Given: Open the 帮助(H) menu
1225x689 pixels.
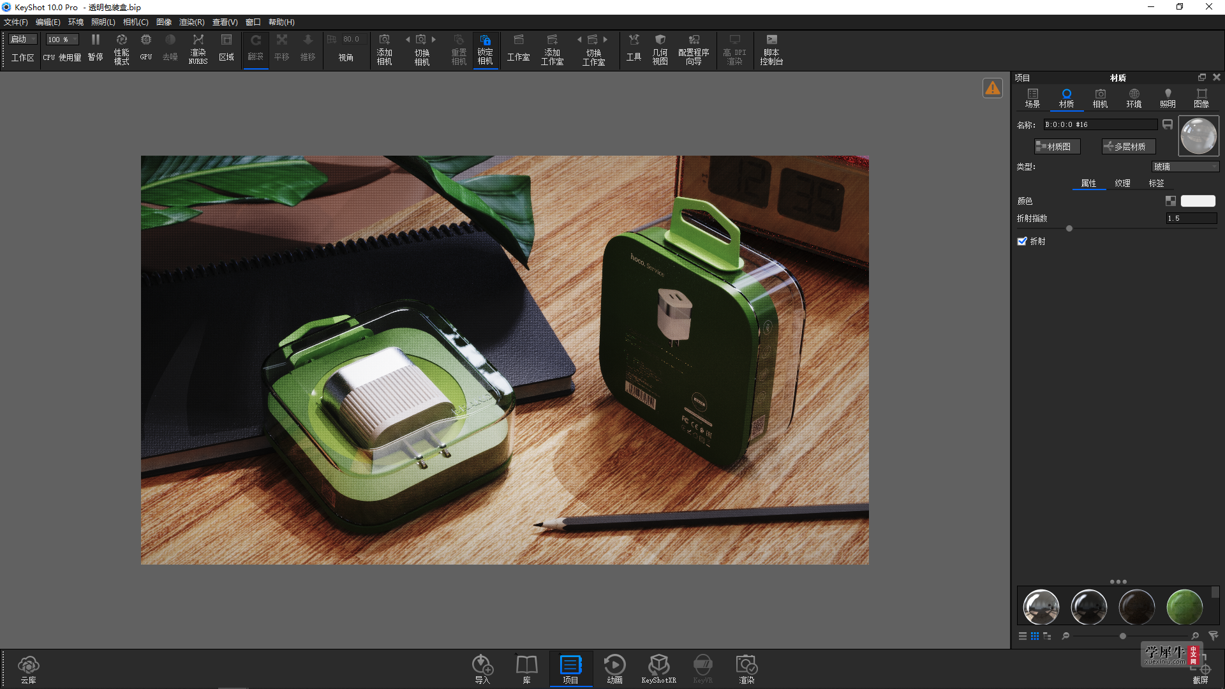Looking at the screenshot, I should [x=281, y=22].
